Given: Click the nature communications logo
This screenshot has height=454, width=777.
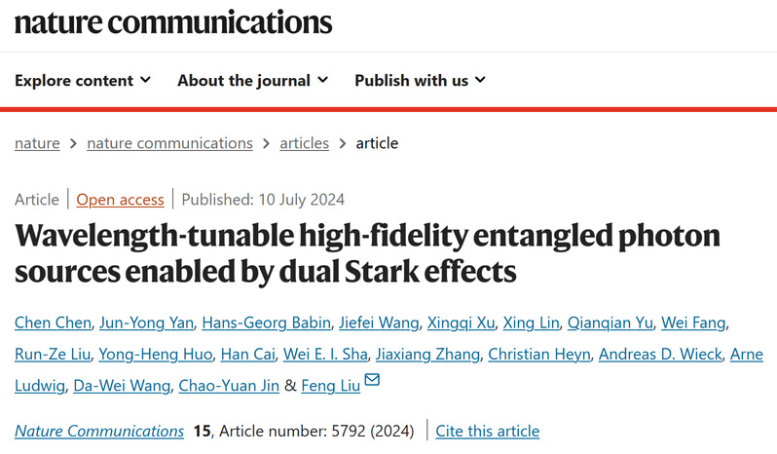Looking at the screenshot, I should (x=173, y=22).
